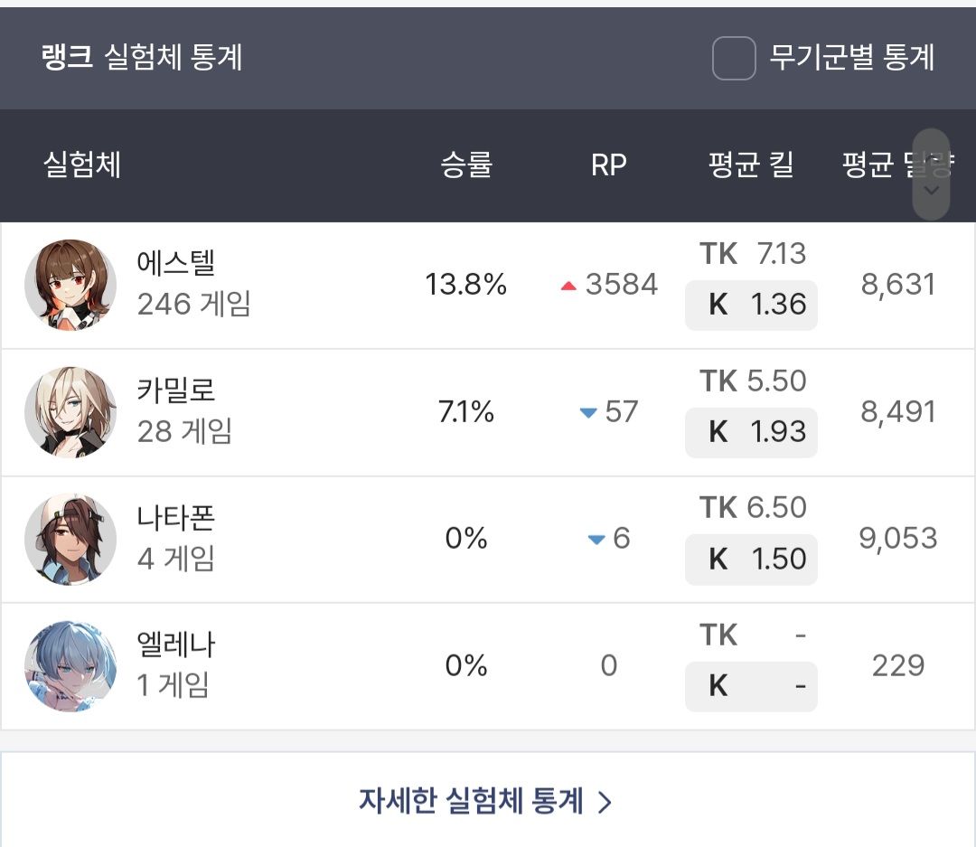The height and width of the screenshot is (847, 976).
Task: Click the chevron next to 자세한 실험체 통계
Action: 605,802
